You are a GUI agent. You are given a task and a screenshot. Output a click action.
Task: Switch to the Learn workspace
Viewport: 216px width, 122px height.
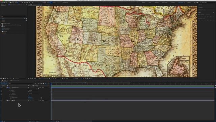150,2
